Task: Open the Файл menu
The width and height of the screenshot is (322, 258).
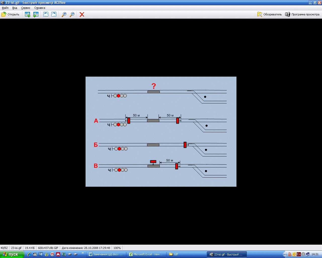Action: click(x=5, y=8)
